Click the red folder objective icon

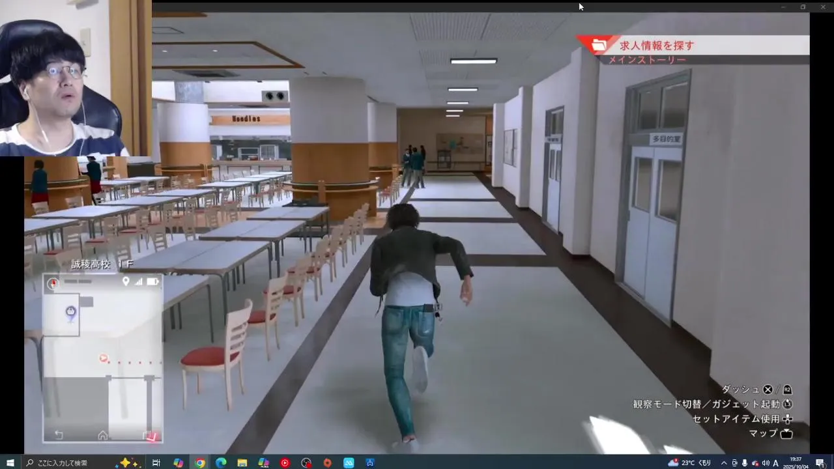point(599,45)
